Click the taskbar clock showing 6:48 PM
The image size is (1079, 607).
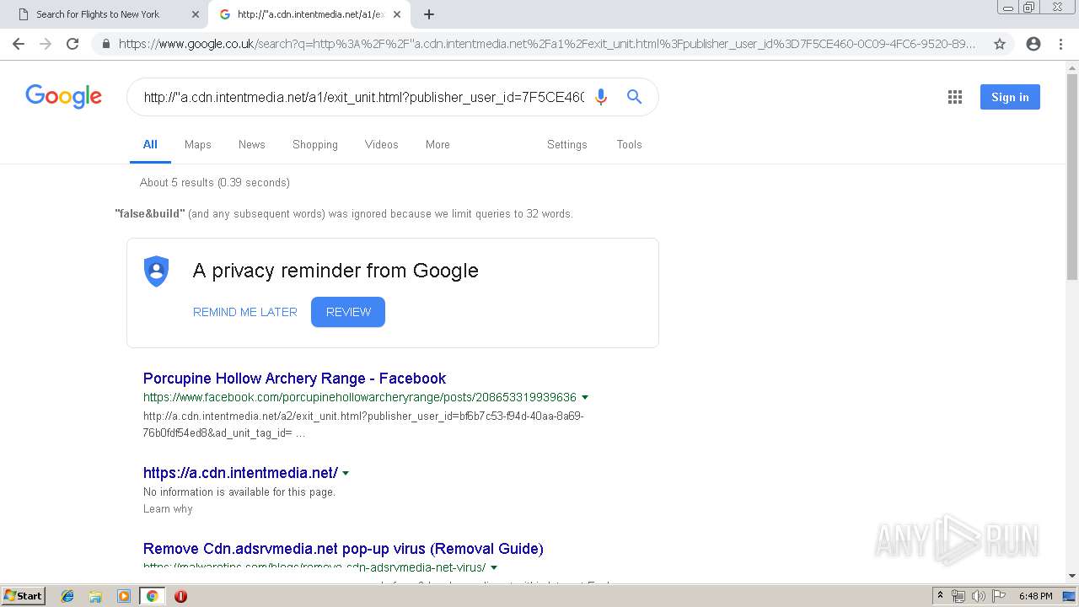1035,596
